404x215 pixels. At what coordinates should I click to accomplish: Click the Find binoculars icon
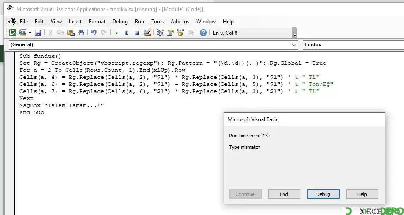(81, 33)
